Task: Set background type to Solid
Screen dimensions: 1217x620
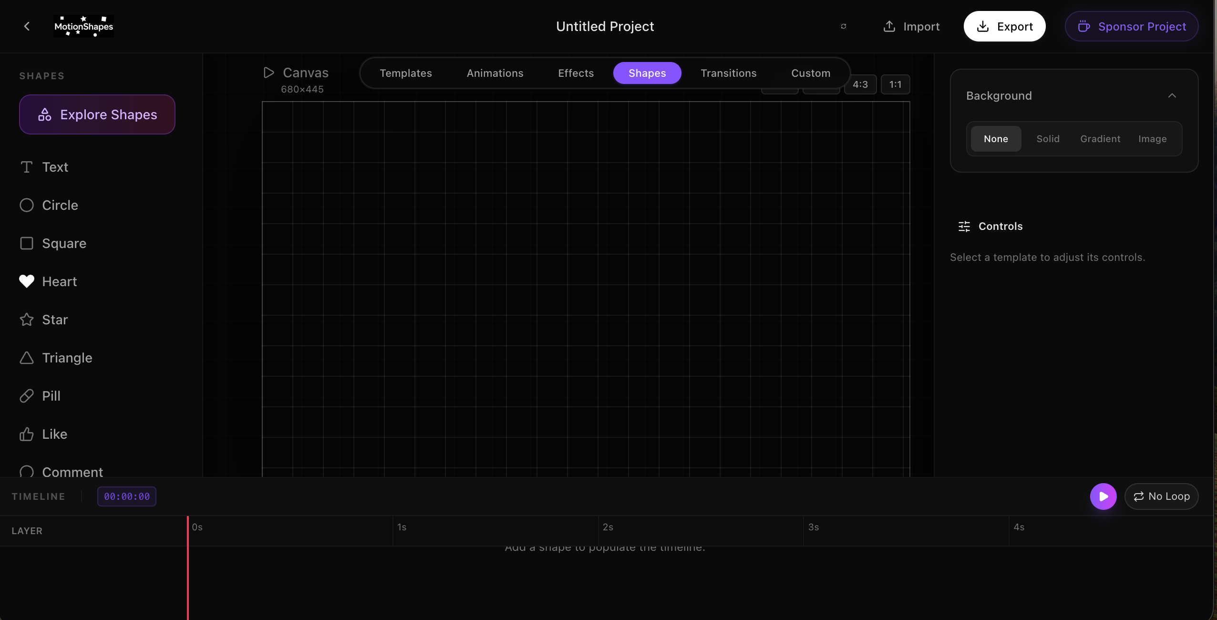Action: point(1048,139)
